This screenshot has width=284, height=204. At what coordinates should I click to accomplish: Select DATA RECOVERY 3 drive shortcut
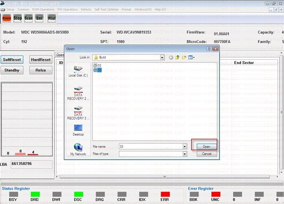point(78,113)
